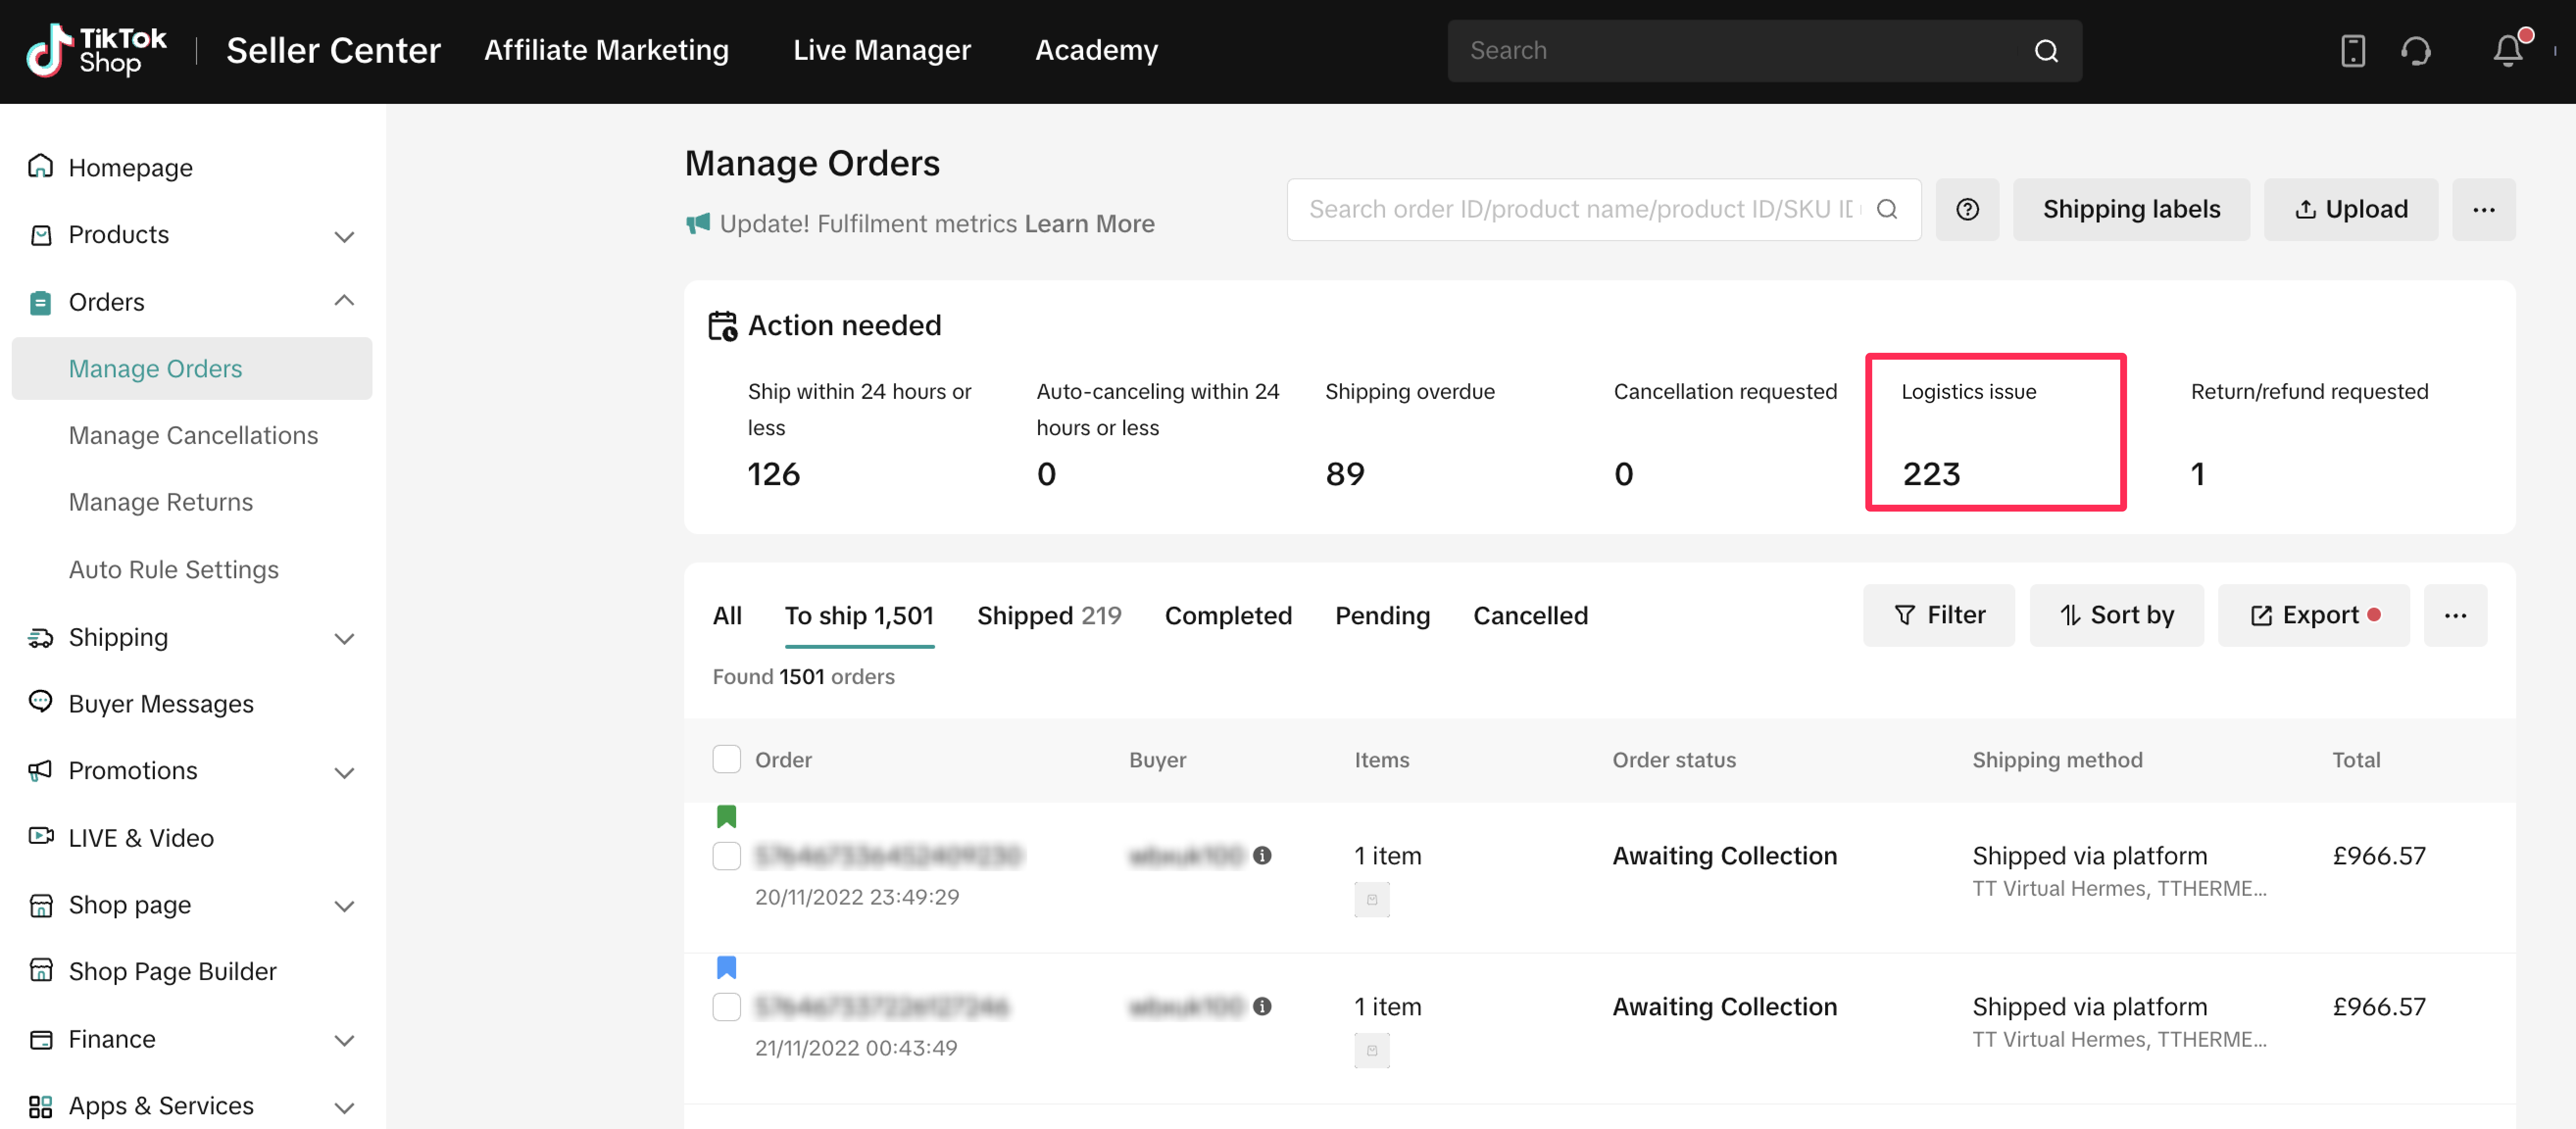Click the Shipping truck icon
Viewport: 2576px width, 1129px height.
[40, 637]
